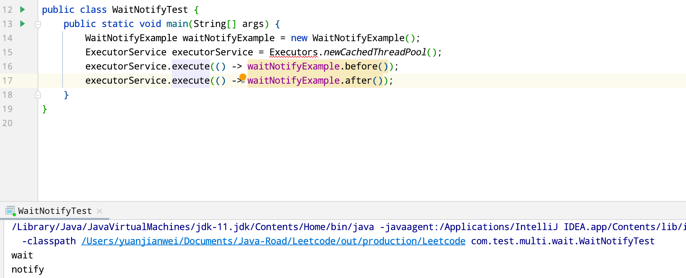Open the WaitNotifyTest run tab
The width and height of the screenshot is (686, 278).
[x=55, y=211]
